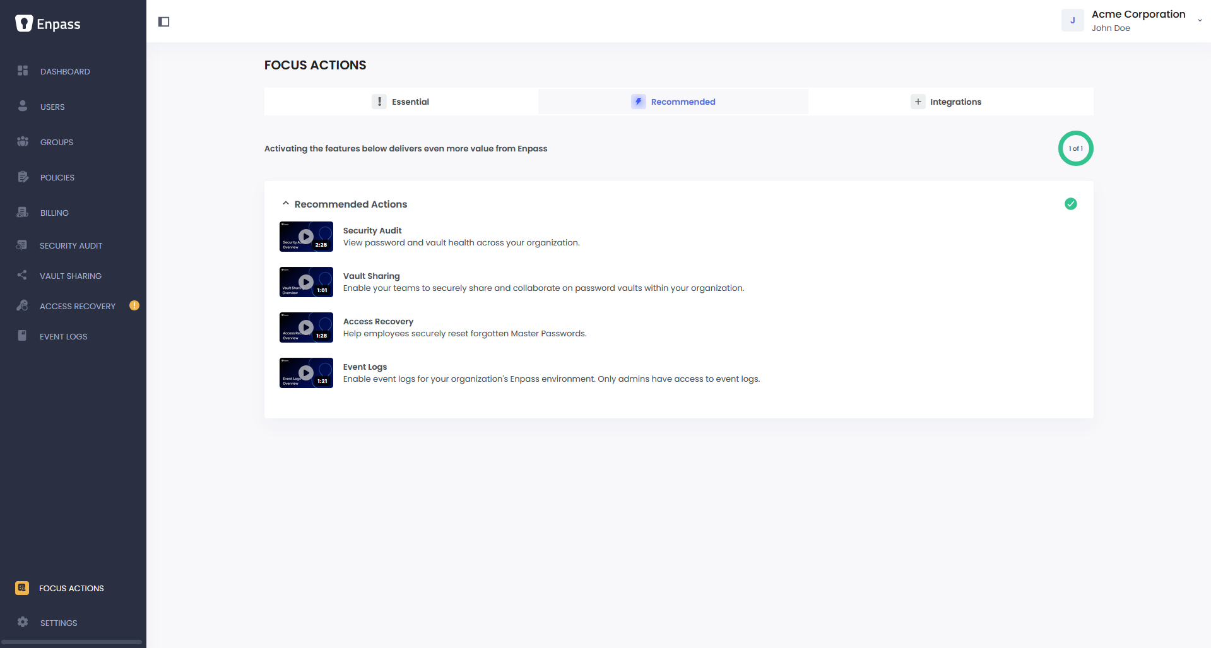
Task: Click 'View password and vault health' description
Action: [x=461, y=243]
